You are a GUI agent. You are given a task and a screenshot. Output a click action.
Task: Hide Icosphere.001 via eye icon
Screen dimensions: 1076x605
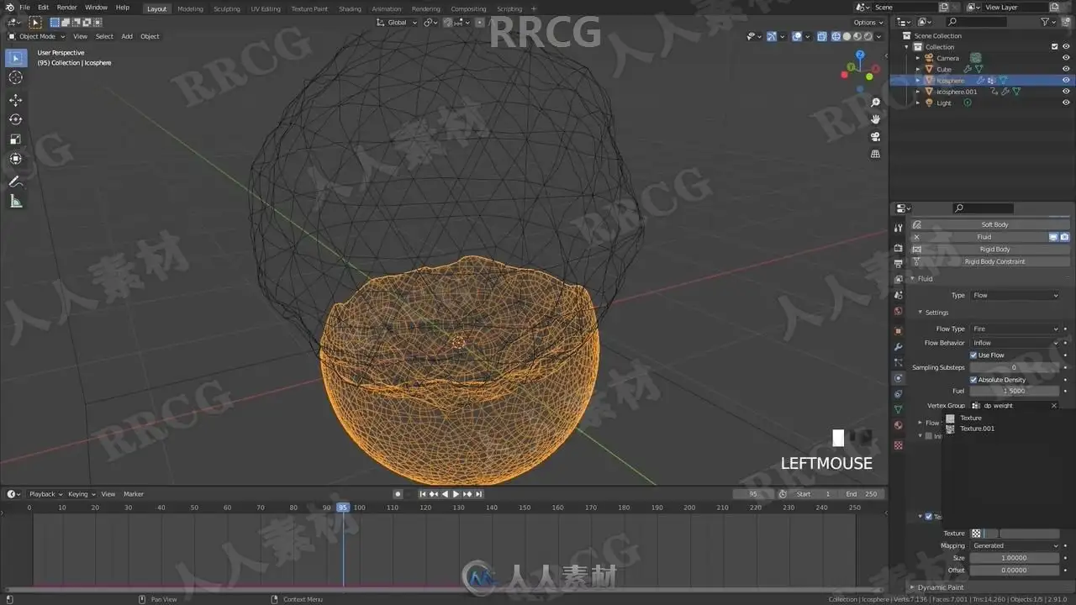click(x=1066, y=92)
